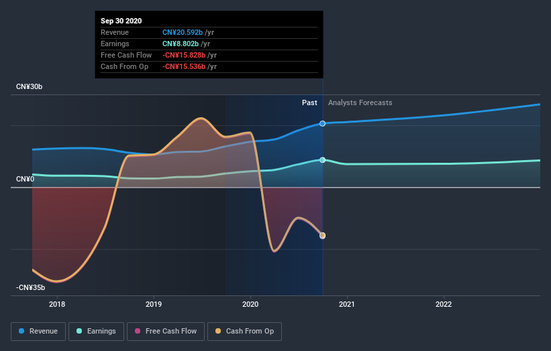The image size is (551, 351).
Task: Click the 2019 x-axis label
Action: (x=154, y=304)
